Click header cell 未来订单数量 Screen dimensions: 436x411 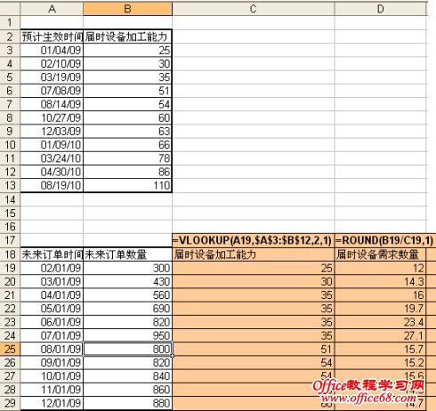pos(127,254)
